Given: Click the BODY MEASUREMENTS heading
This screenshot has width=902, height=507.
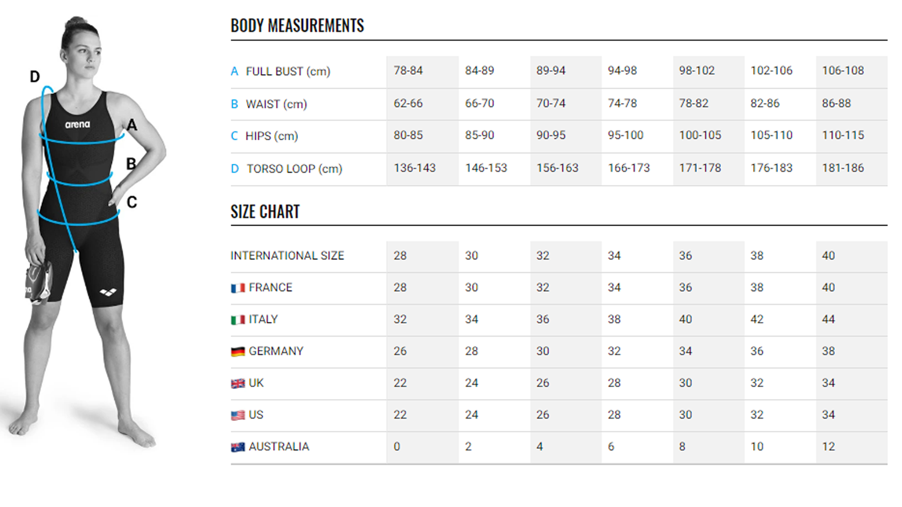Looking at the screenshot, I should (x=297, y=26).
